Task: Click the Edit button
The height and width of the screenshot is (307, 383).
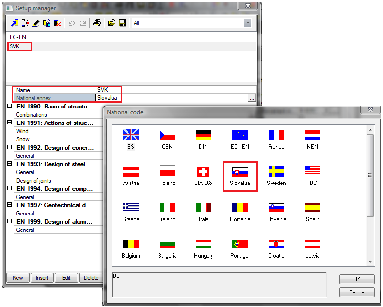Action: tap(66, 278)
